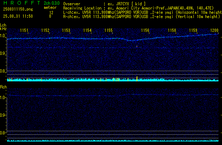Click the 'meteor' label
222x145 pixels.
(50, 7)
